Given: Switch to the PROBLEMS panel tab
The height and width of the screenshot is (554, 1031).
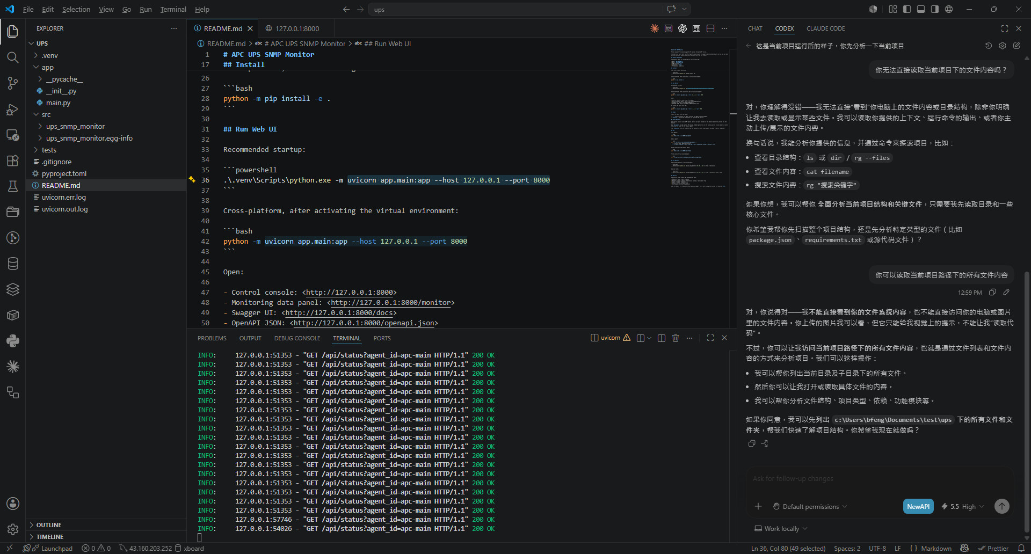Looking at the screenshot, I should tap(212, 338).
